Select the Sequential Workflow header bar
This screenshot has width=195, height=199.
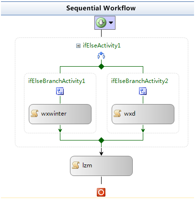click(97, 8)
